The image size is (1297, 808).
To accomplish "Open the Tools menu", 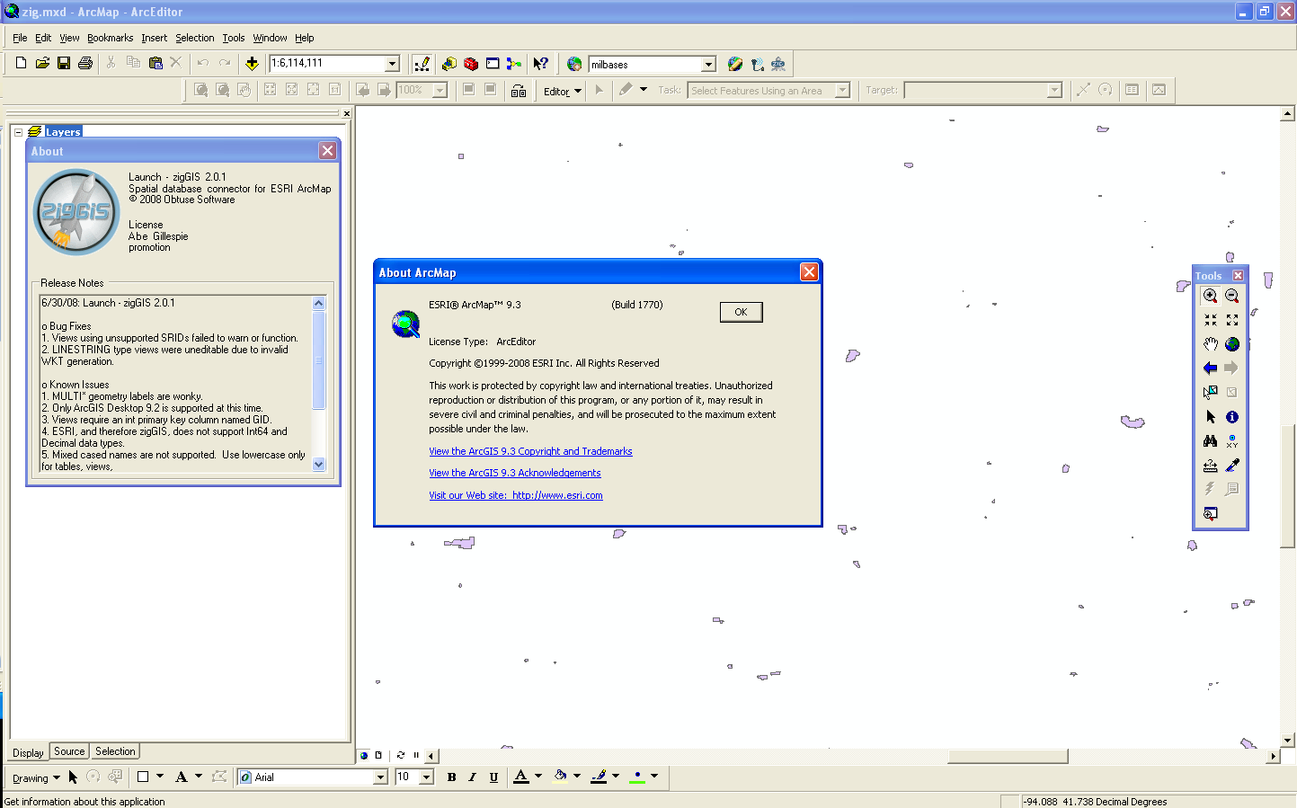I will pyautogui.click(x=233, y=38).
